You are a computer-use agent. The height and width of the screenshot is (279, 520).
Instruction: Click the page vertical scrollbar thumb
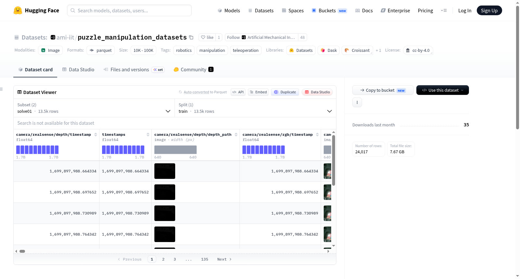[x=518, y=67]
